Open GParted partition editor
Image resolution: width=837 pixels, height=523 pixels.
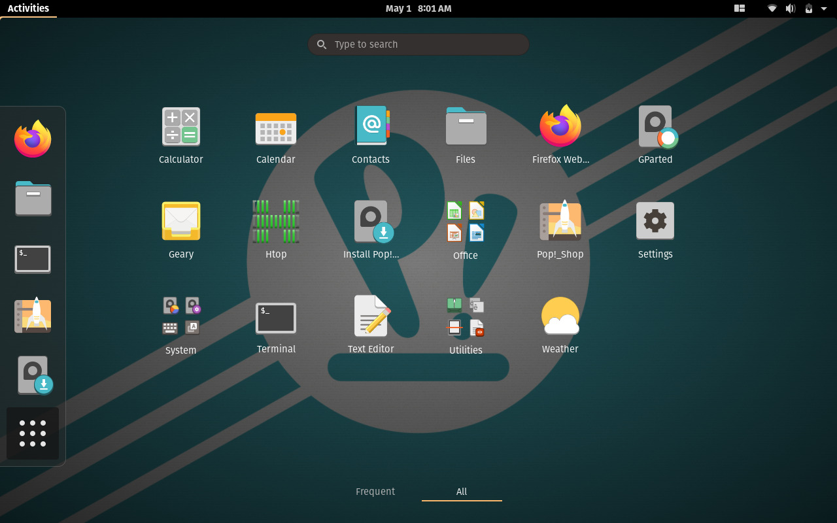655,126
